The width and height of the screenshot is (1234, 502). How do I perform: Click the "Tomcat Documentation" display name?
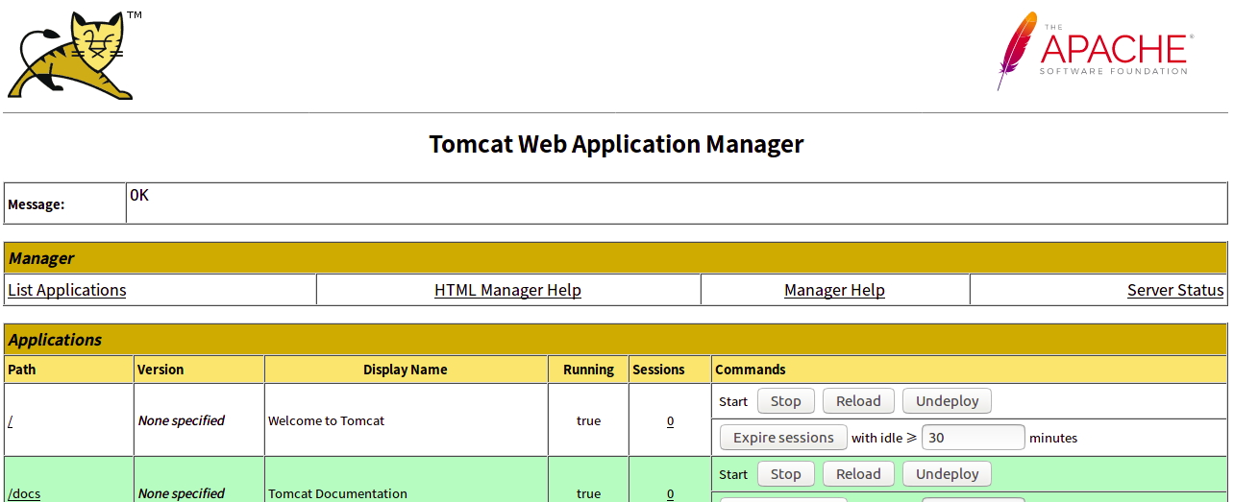pos(337,493)
